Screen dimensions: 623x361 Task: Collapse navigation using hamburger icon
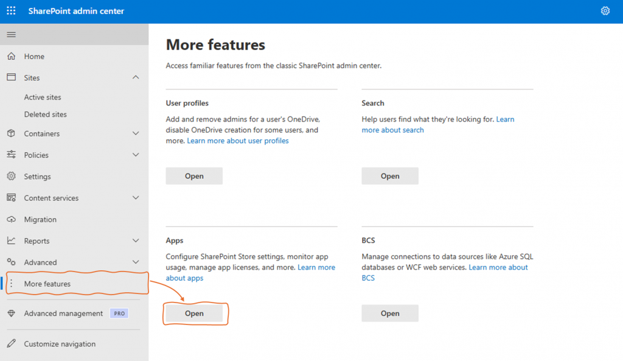pos(11,35)
